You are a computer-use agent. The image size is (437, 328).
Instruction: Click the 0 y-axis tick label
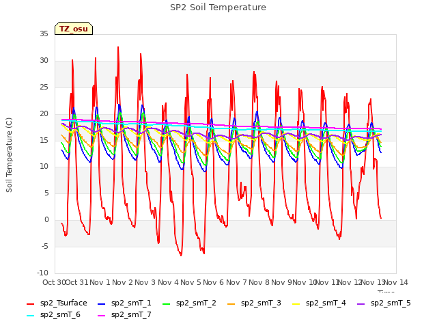click(46, 220)
